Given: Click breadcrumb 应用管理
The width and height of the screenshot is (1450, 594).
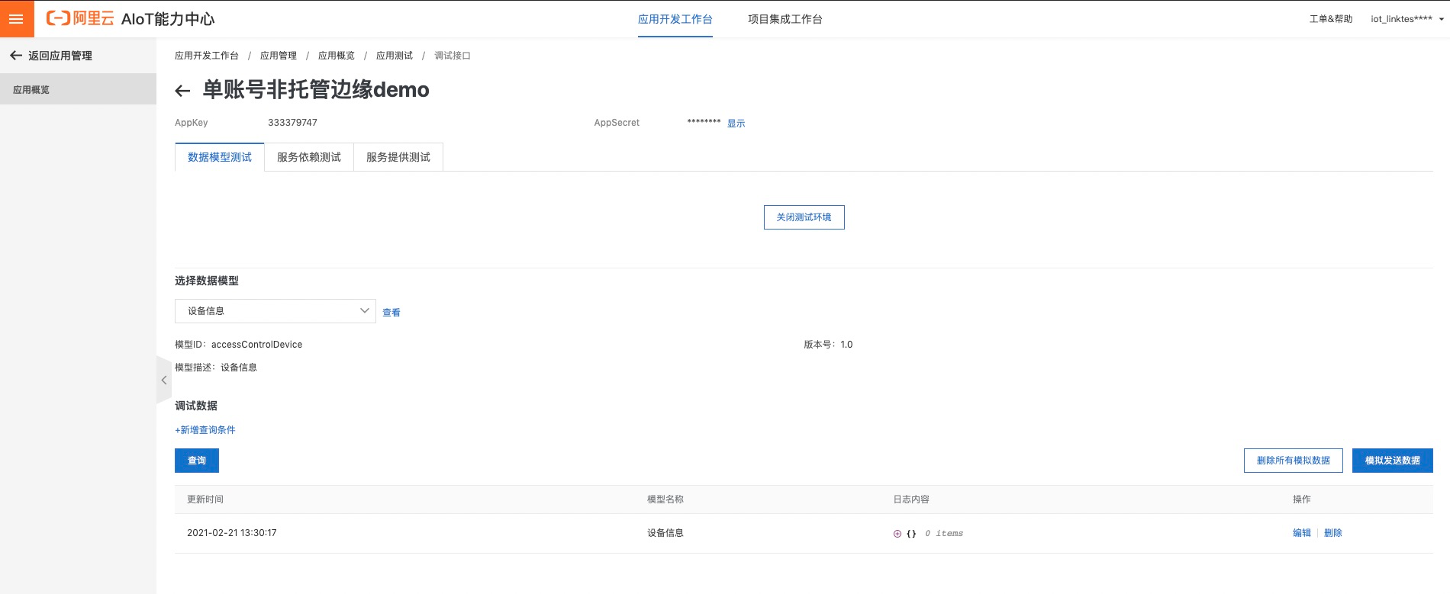Looking at the screenshot, I should [279, 56].
